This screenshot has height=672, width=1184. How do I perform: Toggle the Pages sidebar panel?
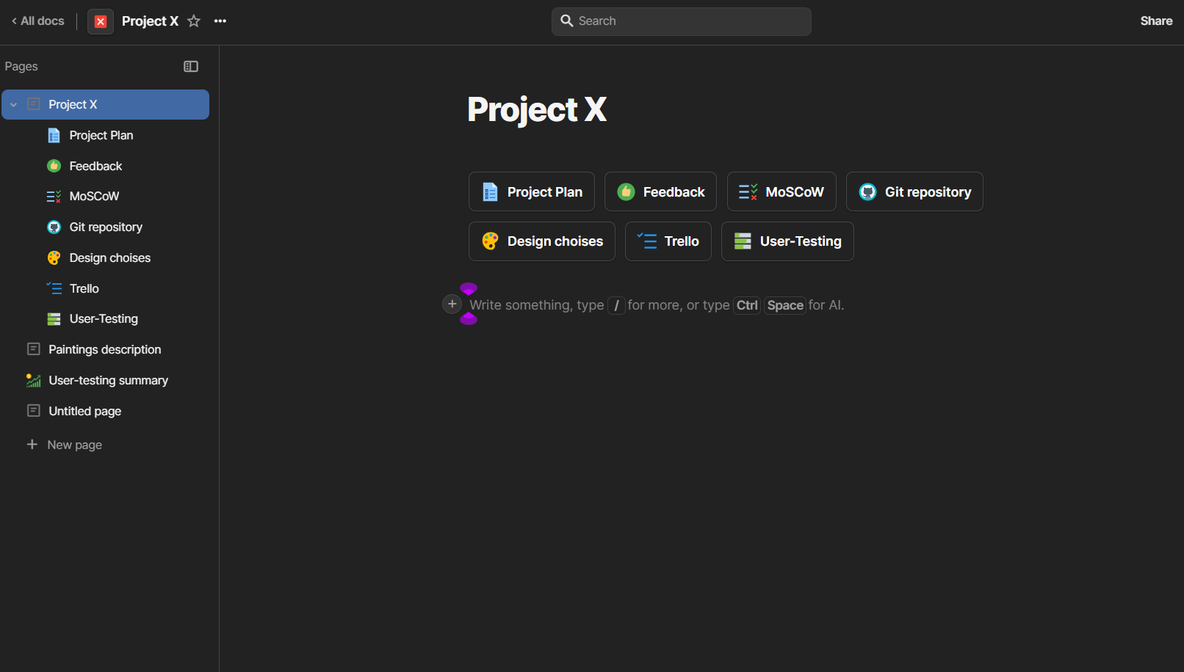191,67
